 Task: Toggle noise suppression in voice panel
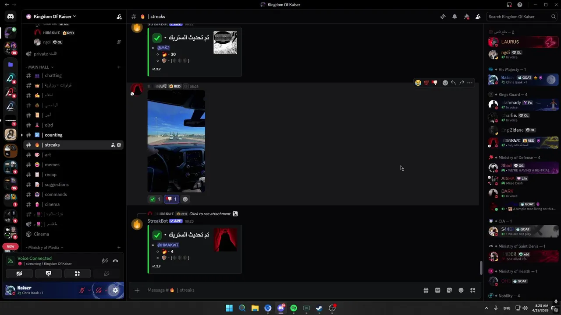tap(105, 261)
